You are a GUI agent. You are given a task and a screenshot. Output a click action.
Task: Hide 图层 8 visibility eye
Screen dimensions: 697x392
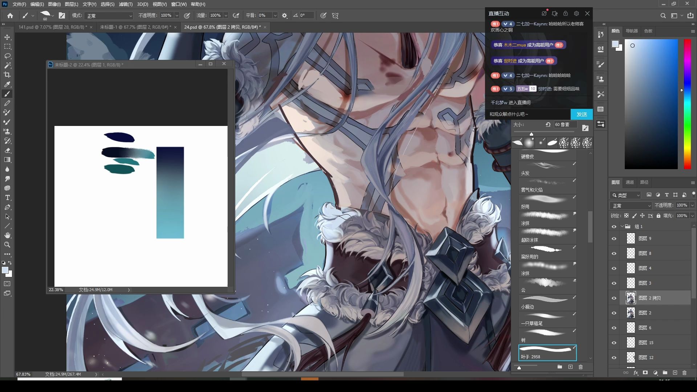[614, 253]
